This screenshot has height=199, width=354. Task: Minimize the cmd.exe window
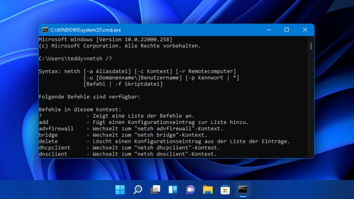coord(269,30)
